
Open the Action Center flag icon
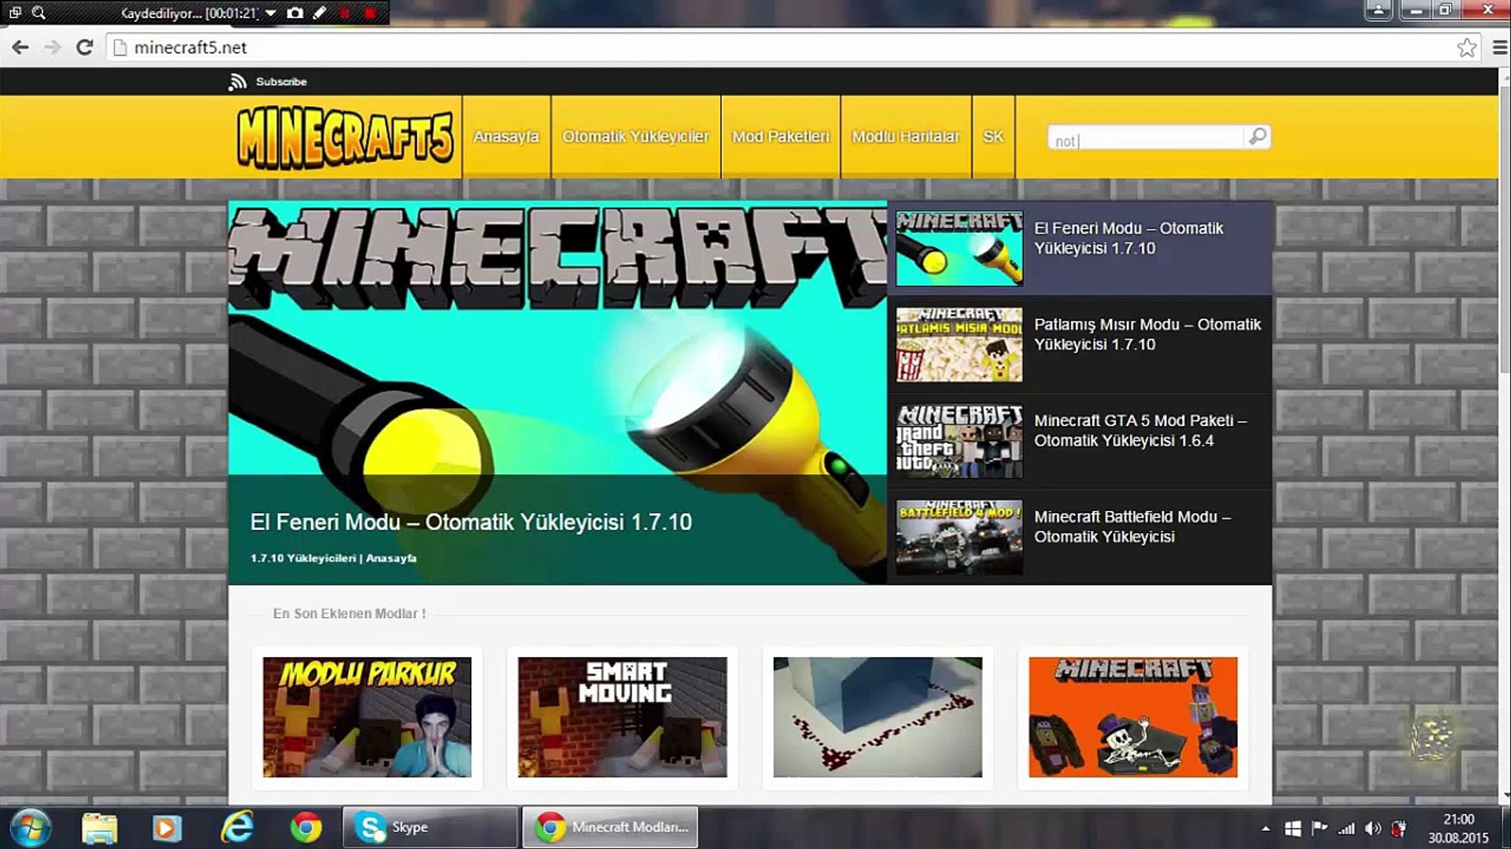(1319, 829)
